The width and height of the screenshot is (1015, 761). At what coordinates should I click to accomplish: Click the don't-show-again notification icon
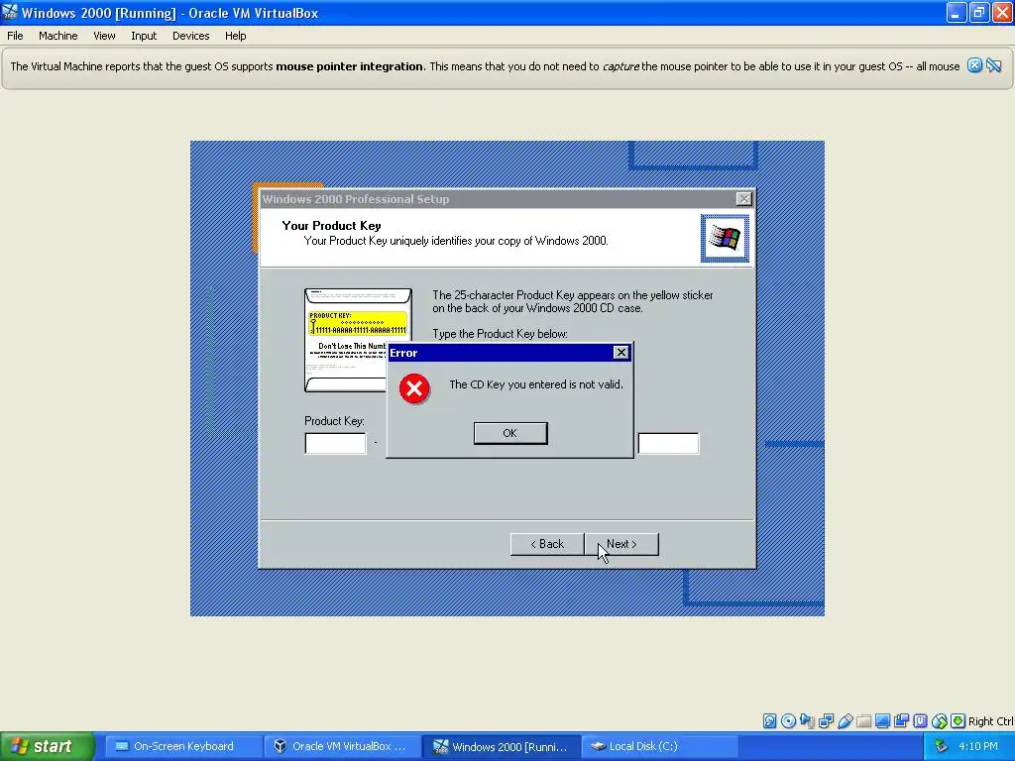tap(994, 65)
